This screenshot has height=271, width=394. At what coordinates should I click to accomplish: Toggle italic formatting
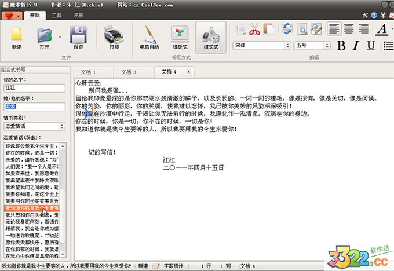pyautogui.click(x=356, y=46)
